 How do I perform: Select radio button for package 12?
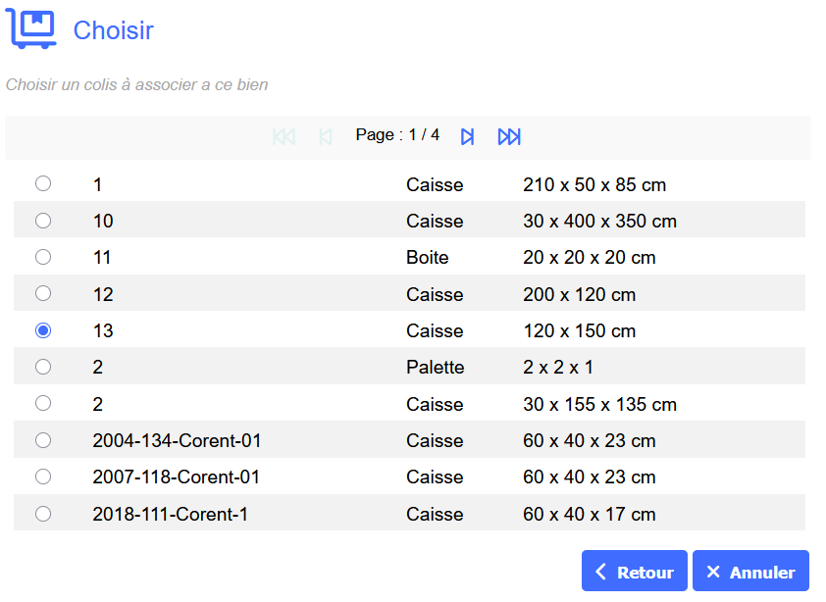coord(43,293)
